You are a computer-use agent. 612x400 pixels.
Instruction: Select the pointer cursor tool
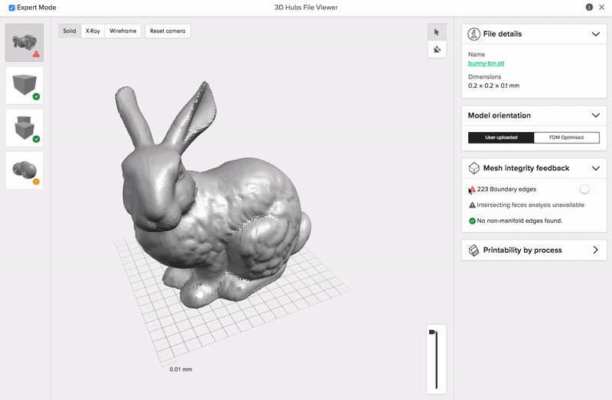pyautogui.click(x=436, y=32)
